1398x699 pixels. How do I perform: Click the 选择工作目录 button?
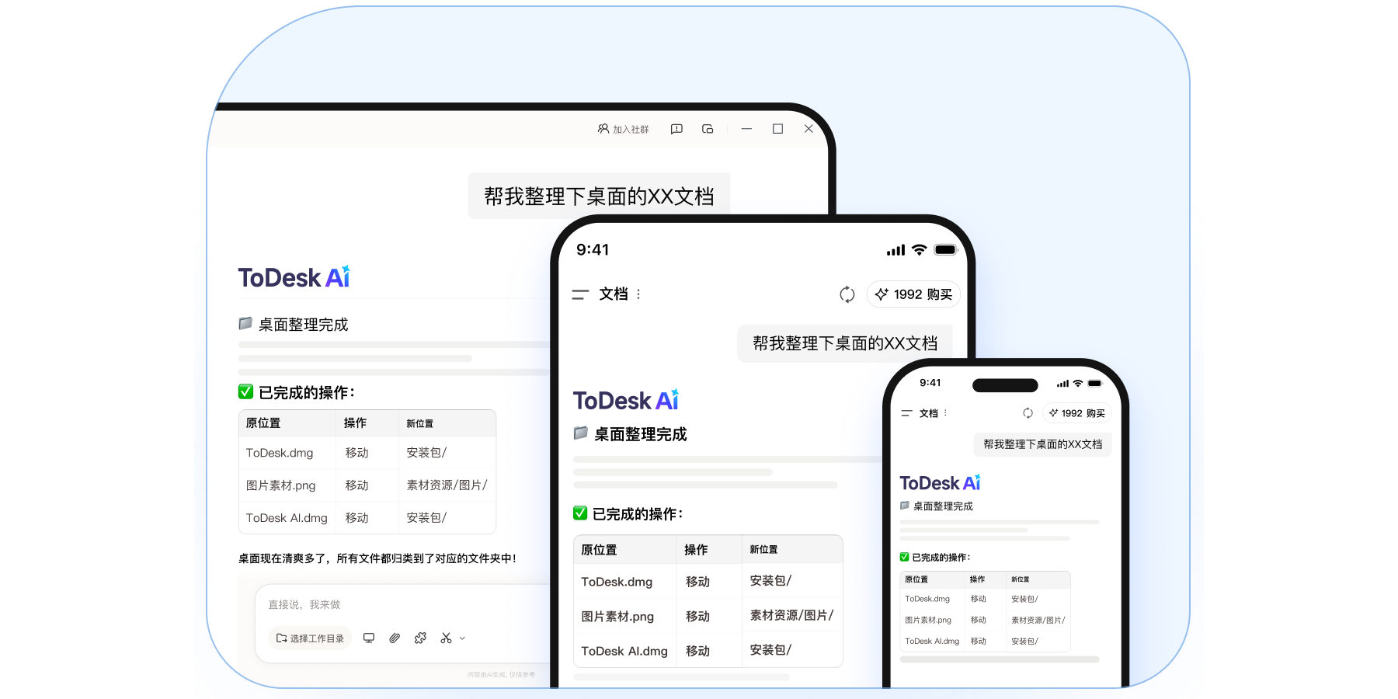pyautogui.click(x=310, y=638)
